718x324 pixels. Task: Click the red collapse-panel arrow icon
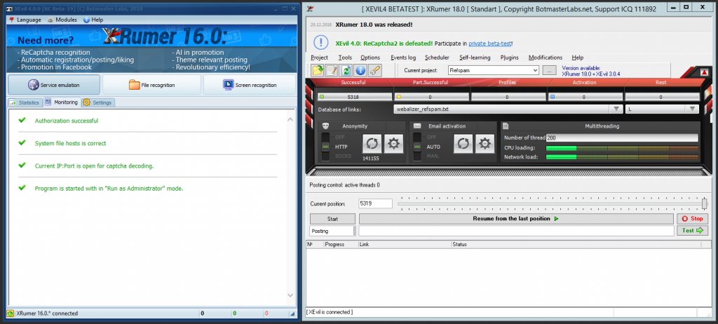coord(704,72)
